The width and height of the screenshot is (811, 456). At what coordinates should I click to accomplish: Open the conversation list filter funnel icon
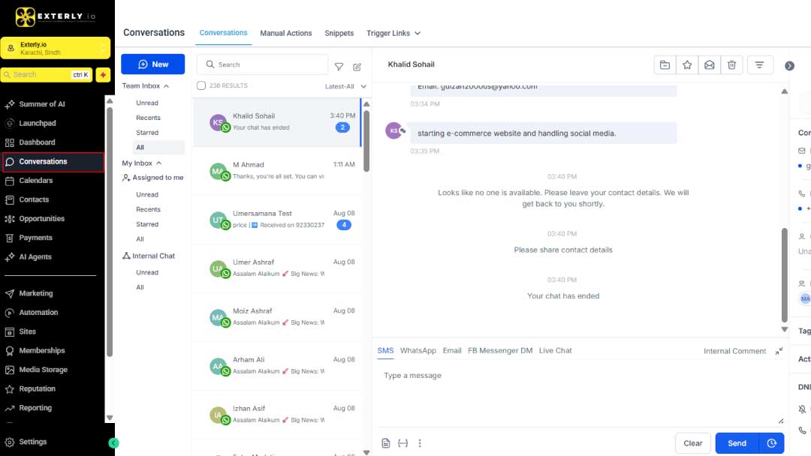coord(339,67)
